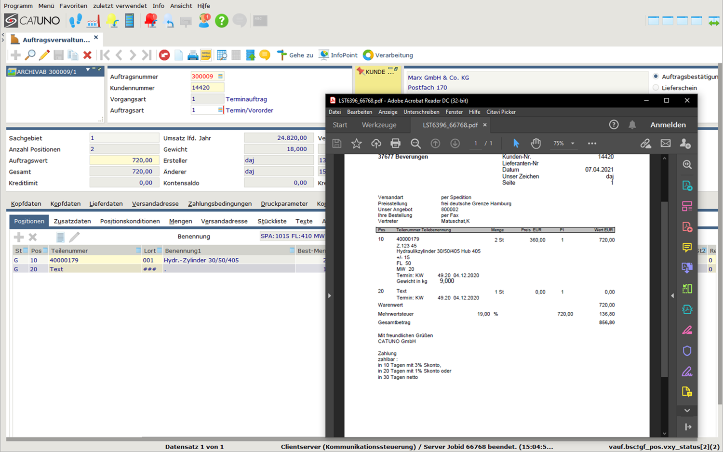Switch to the Zusatzdaten tab
The image size is (723, 452).
(x=72, y=221)
